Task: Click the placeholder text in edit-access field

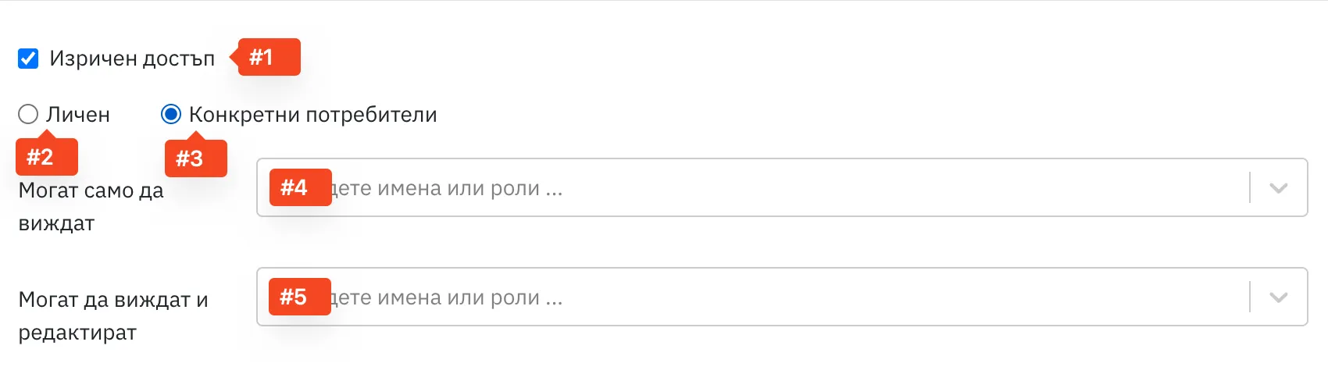Action: point(447,297)
